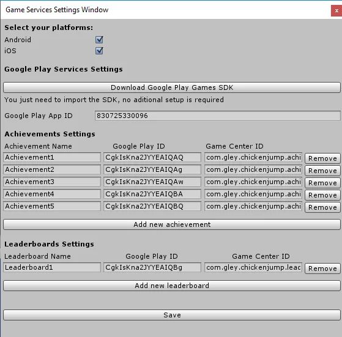The width and height of the screenshot is (342, 337).
Task: Edit the Achievement1 name field
Action: click(x=52, y=157)
